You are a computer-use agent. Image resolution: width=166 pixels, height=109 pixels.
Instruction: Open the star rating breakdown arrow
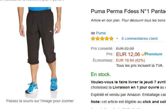click(117, 39)
